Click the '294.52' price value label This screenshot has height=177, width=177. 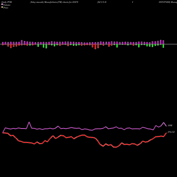click(171, 132)
